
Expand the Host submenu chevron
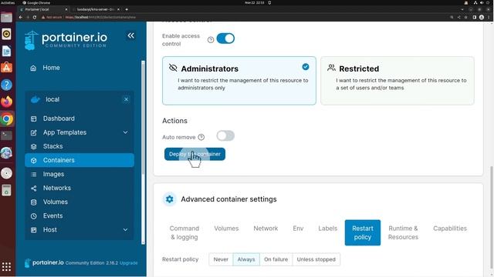tap(125, 230)
